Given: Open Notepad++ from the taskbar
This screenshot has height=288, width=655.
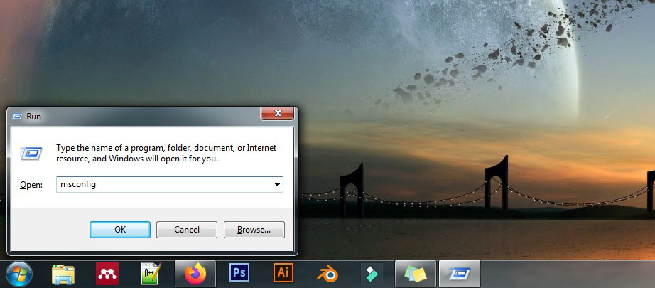Looking at the screenshot, I should (x=151, y=274).
